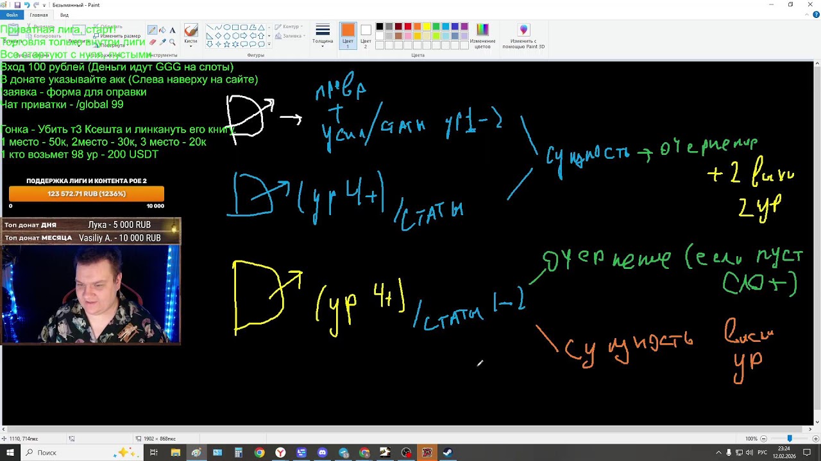This screenshot has height=461, width=821.
Task: Pick the pink color swatch
Action: click(408, 36)
